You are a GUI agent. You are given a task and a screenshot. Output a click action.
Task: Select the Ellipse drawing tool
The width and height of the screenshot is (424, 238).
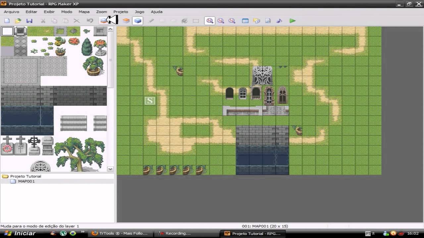tap(173, 21)
